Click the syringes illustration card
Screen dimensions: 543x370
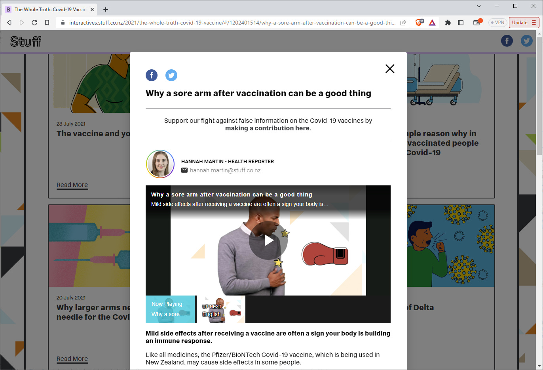tap(89, 246)
